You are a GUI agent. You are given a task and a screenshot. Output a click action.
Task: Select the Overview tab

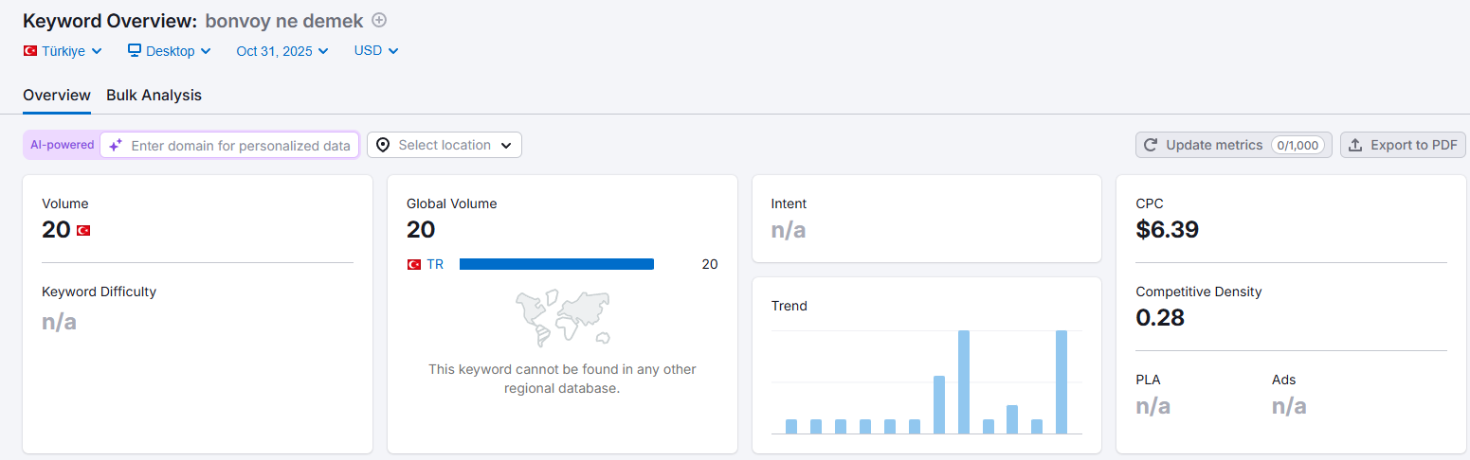coord(57,95)
